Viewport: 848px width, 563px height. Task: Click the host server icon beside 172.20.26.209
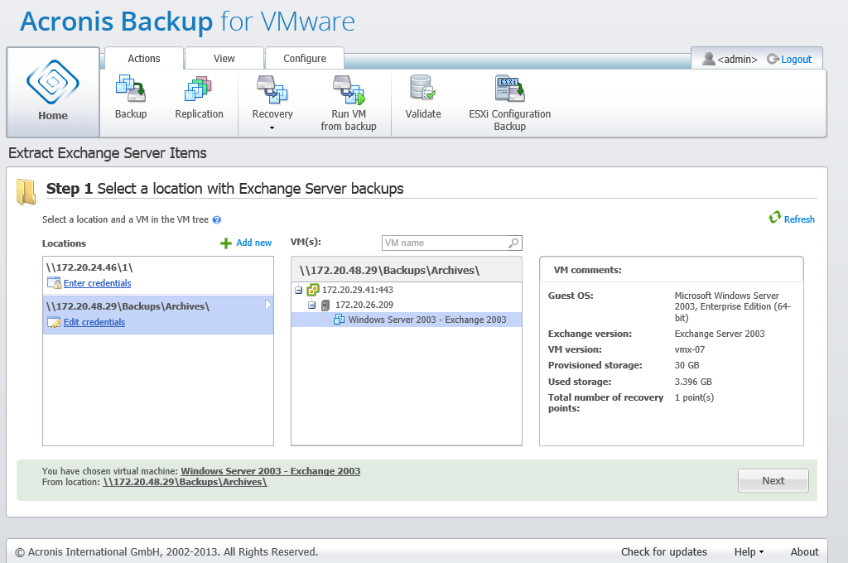(x=325, y=306)
